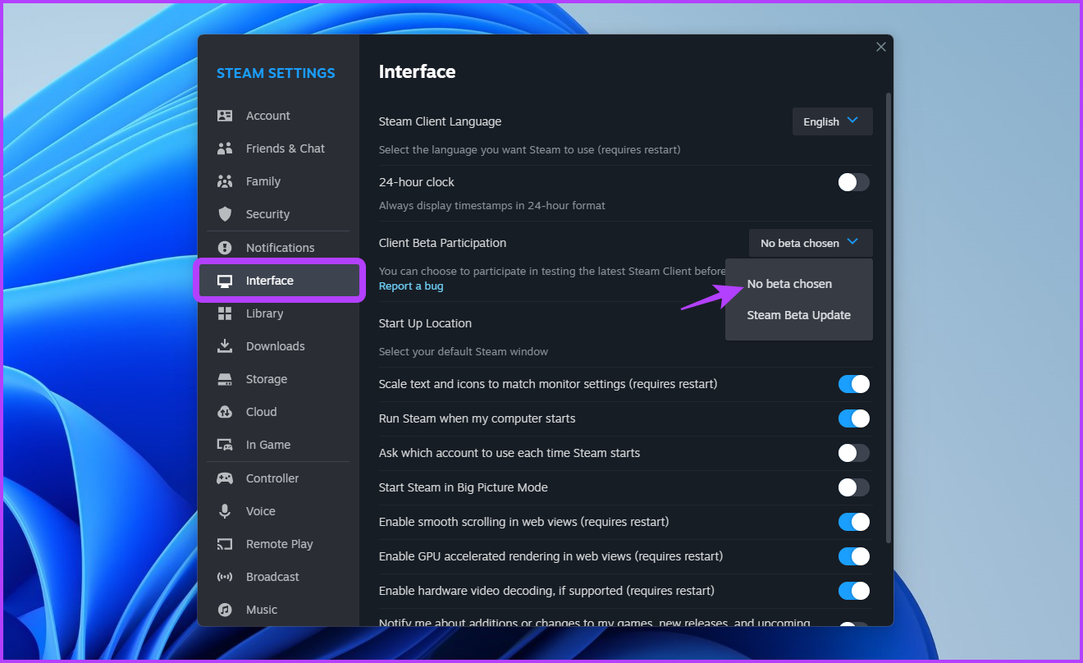The height and width of the screenshot is (663, 1083).
Task: Toggle Start Steam in Big Picture Mode
Action: [x=853, y=487]
